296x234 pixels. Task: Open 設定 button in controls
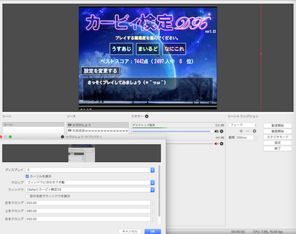pyautogui.click(x=278, y=143)
